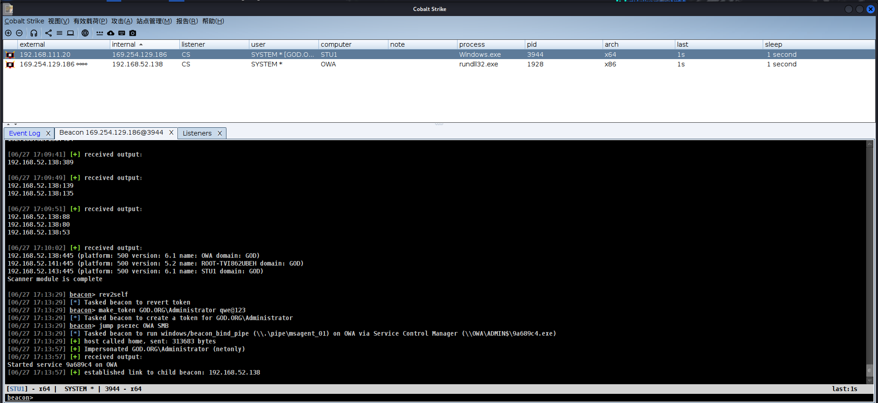Sort sessions by internal column header

coord(145,44)
